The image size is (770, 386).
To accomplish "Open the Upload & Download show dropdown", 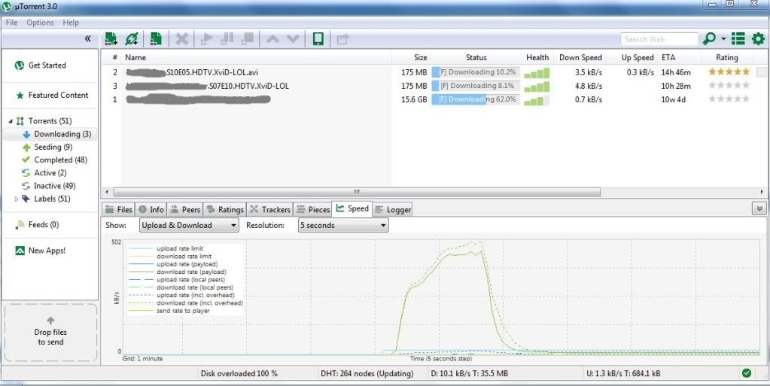I will 189,226.
